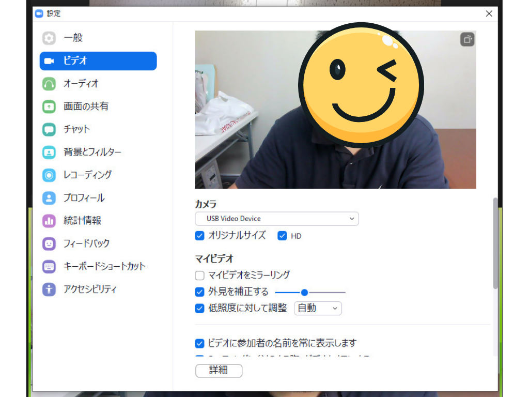This screenshot has width=529, height=397.
Task: Click the settings panel vertical scrollbar
Action: (495, 243)
